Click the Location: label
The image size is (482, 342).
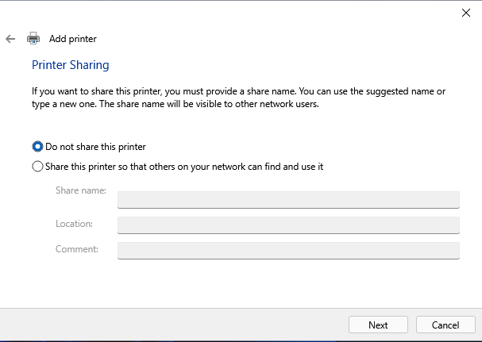[74, 224]
